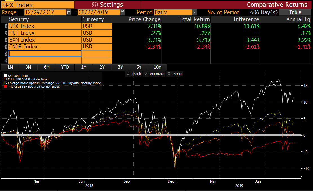This screenshot has width=313, height=191.
Task: Click the BuyWrite Monthly Index legend marker
Action: (x=5, y=83)
